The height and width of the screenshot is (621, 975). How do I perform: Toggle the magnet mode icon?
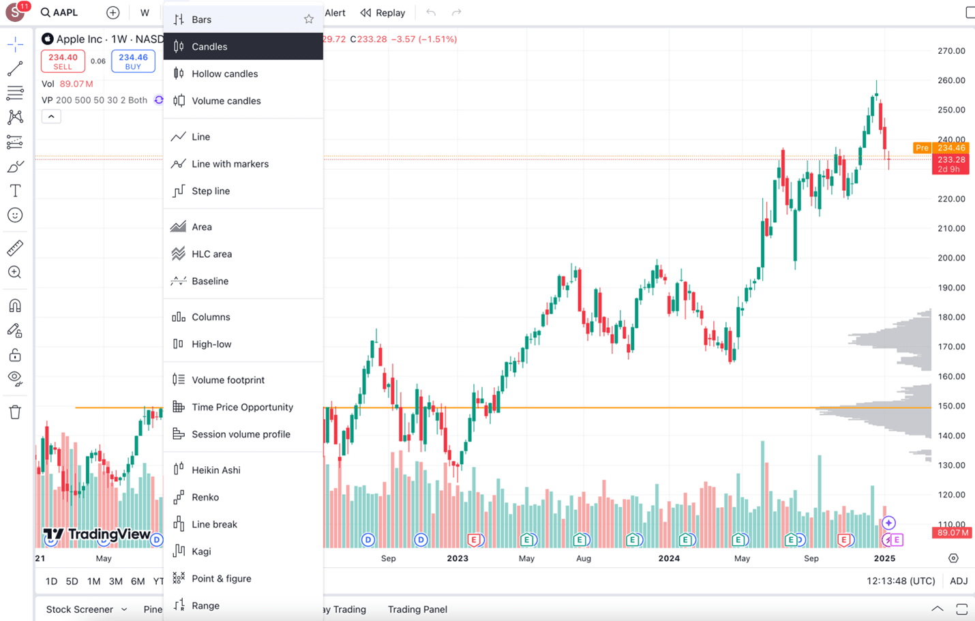[x=15, y=305]
